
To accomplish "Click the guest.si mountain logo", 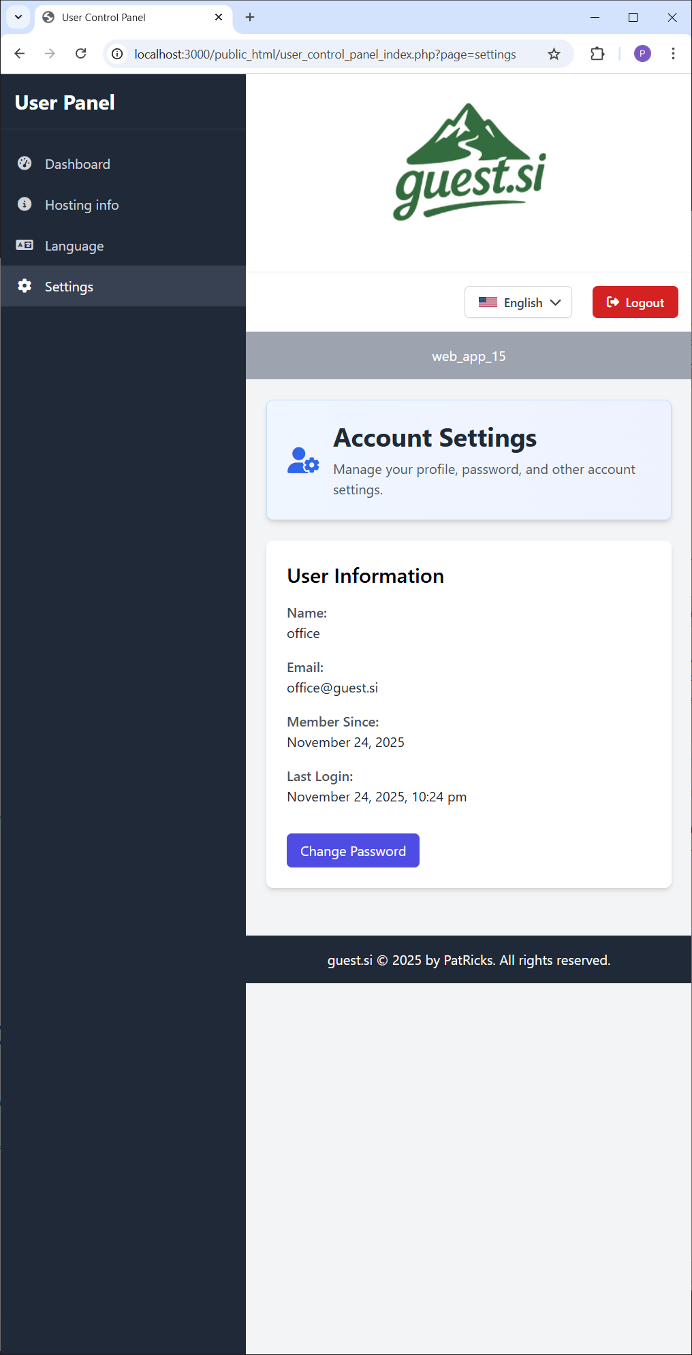I will tap(469, 163).
